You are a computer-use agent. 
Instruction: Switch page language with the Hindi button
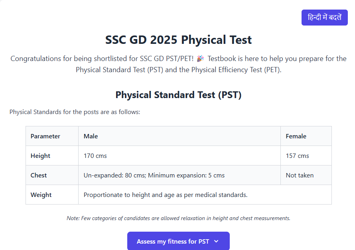(x=324, y=18)
